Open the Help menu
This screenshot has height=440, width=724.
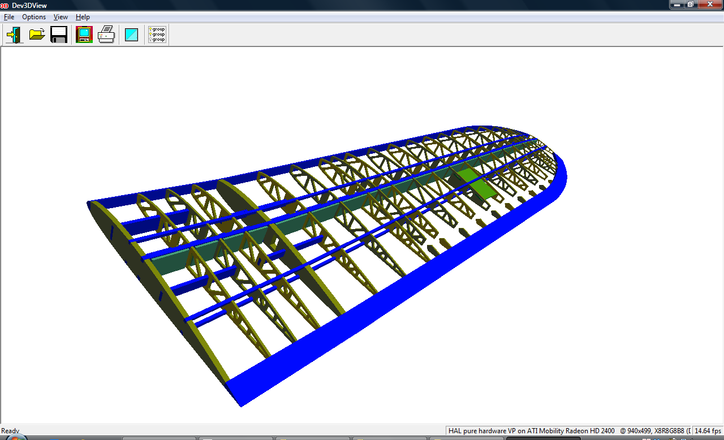pos(83,17)
